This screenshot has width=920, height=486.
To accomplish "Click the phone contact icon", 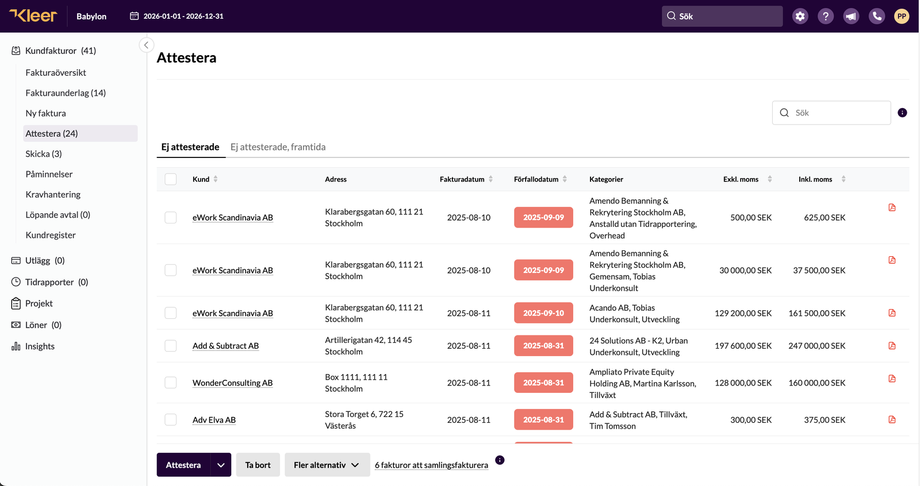I will [876, 16].
